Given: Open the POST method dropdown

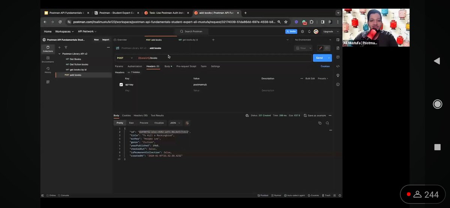Looking at the screenshot, I should tap(125, 58).
